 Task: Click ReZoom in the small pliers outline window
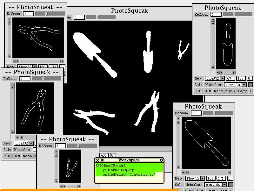click(45, 146)
